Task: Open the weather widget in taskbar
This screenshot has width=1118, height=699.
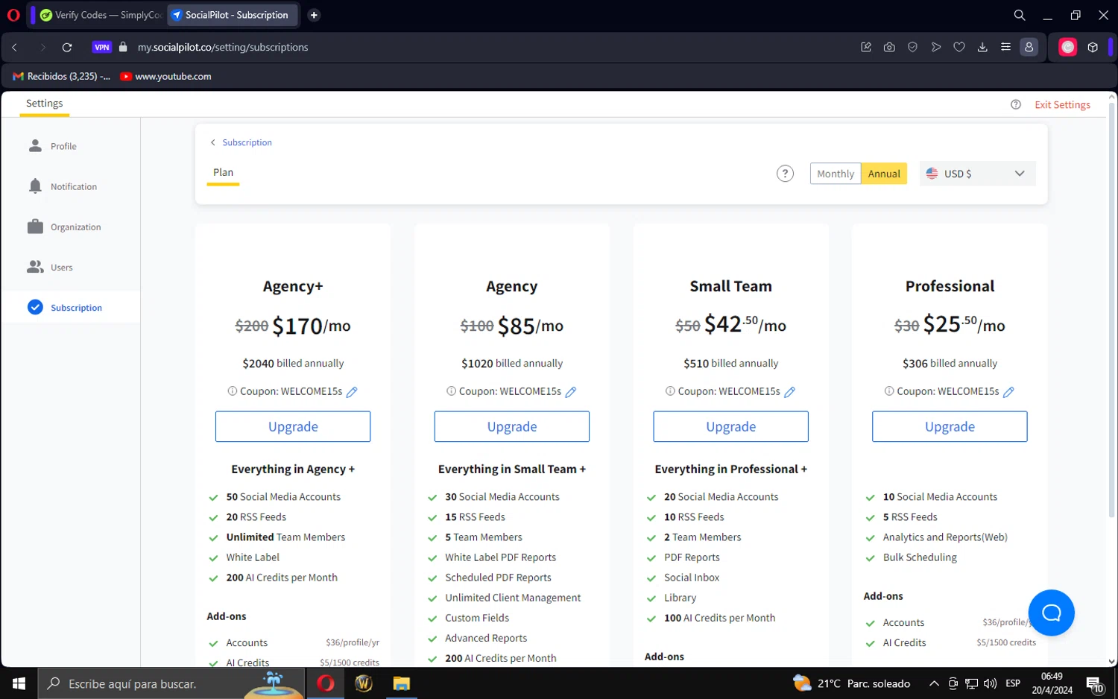Action: [x=852, y=683]
